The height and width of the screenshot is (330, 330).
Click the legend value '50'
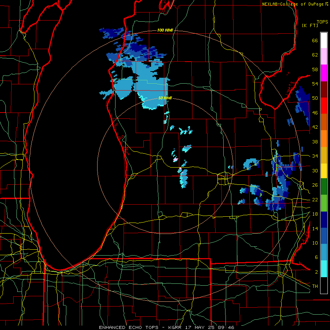point(315,98)
